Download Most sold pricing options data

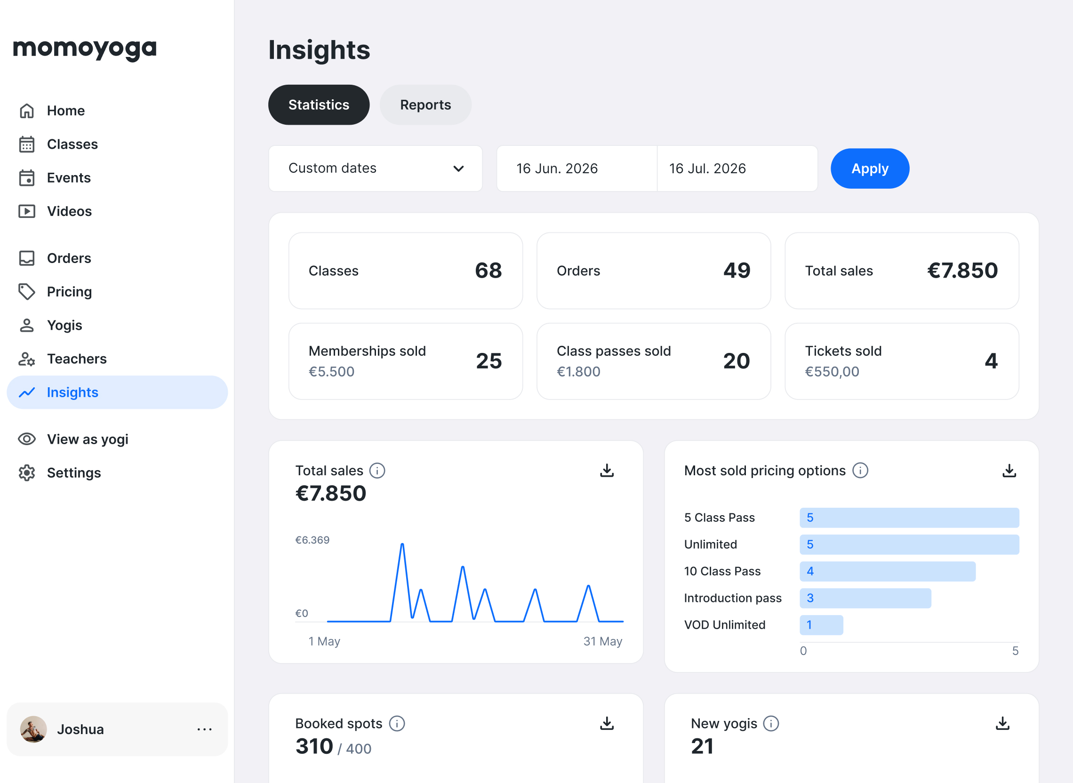tap(1009, 471)
